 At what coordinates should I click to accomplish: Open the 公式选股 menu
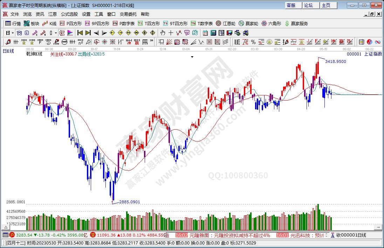point(69,14)
